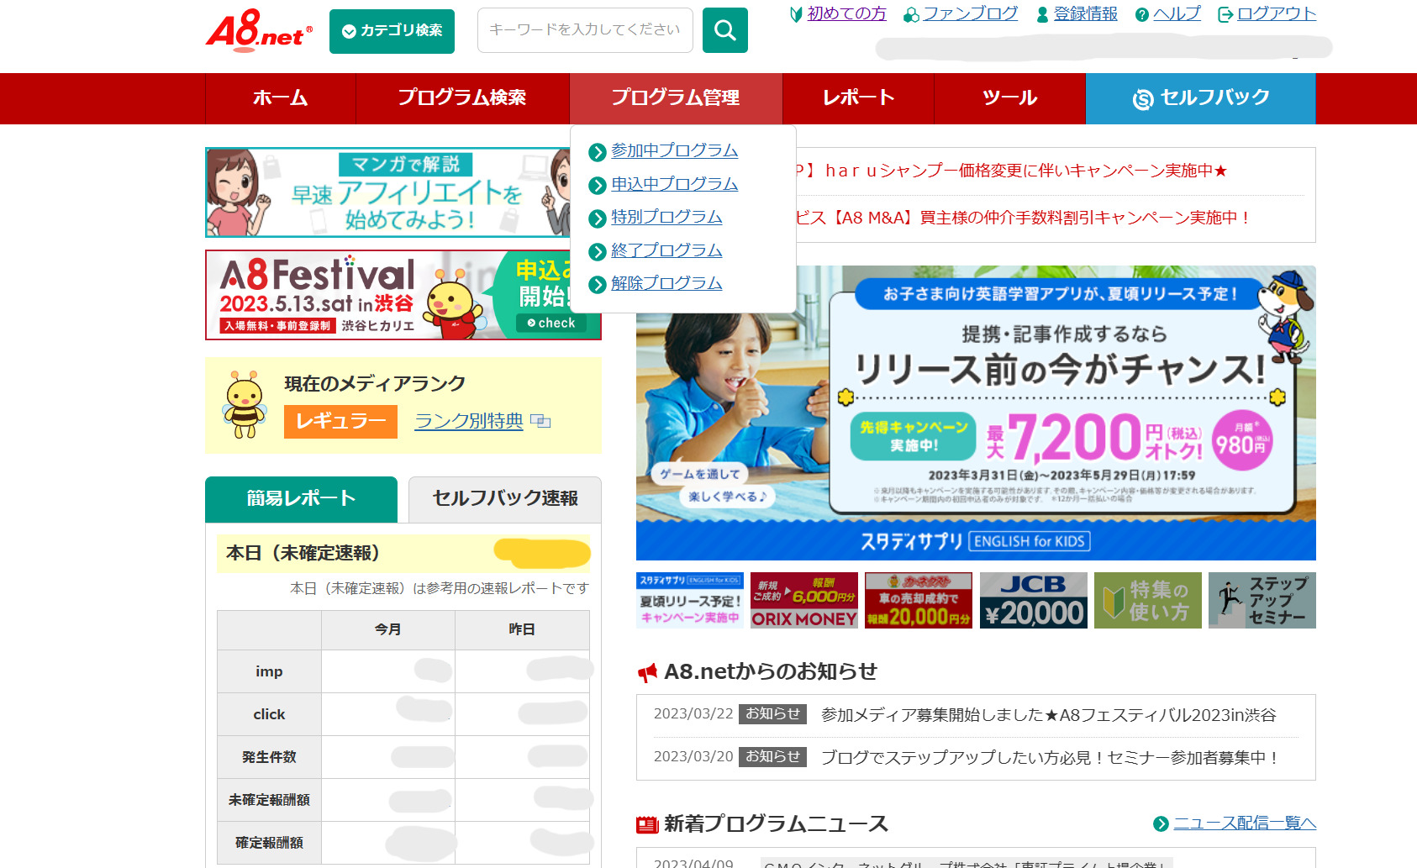Switch to the セルフバック速報 tab
Viewport: 1417px width, 868px height.
(503, 497)
